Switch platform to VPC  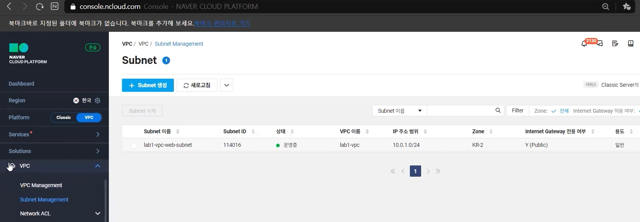tap(89, 117)
